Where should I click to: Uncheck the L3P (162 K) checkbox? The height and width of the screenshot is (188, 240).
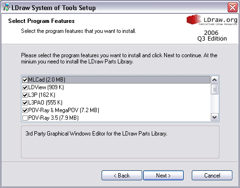click(x=25, y=95)
